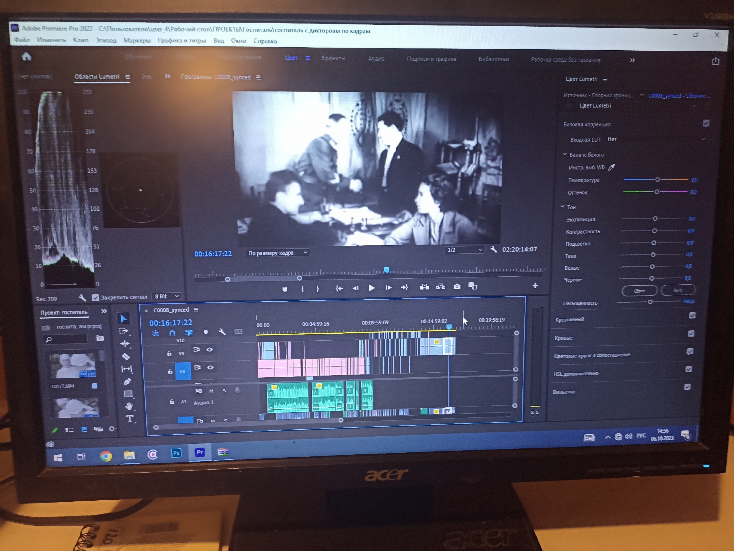Step back one frame

tap(355, 288)
